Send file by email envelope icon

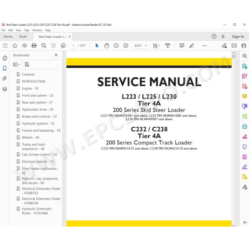234,46
